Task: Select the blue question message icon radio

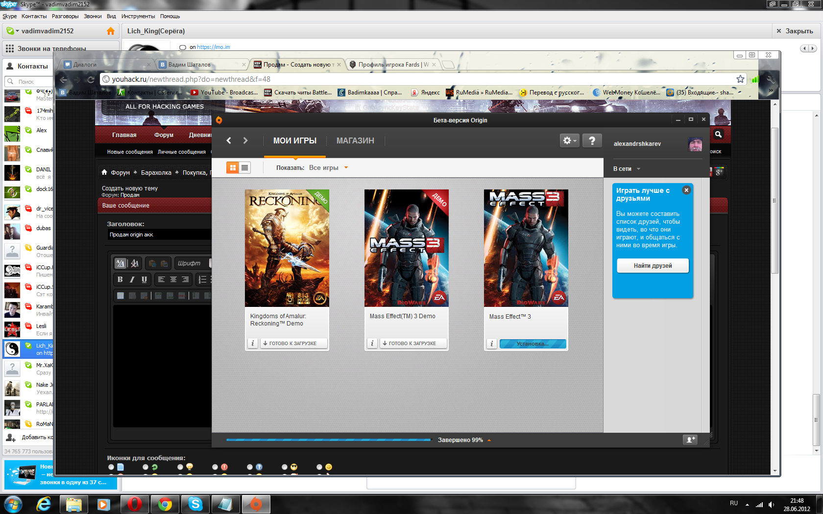Action: click(250, 467)
